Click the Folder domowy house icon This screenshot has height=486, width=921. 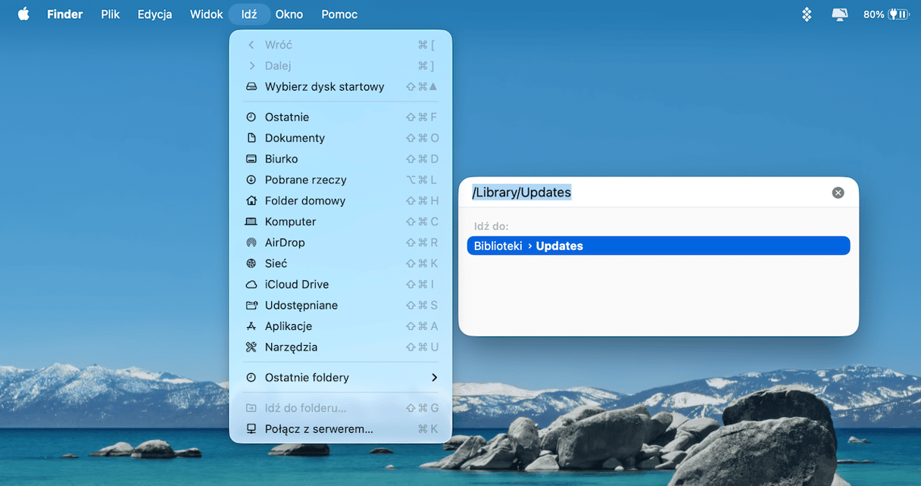[251, 201]
